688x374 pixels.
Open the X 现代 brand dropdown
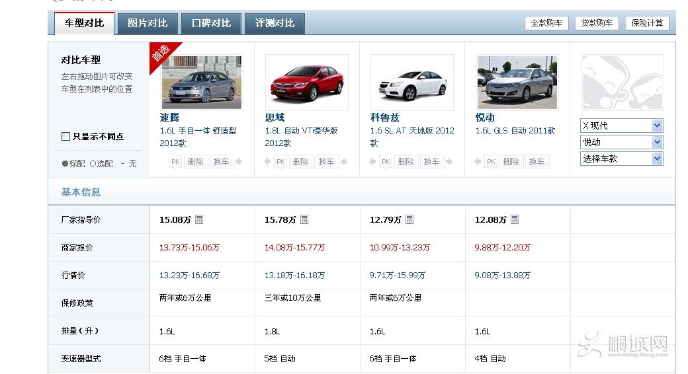pyautogui.click(x=622, y=126)
